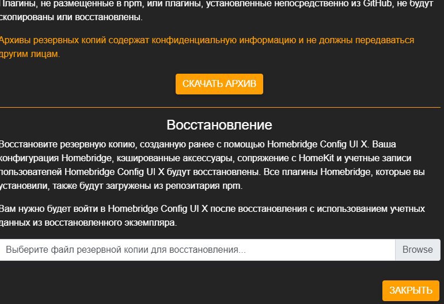The image size is (444, 304).
Task: Click the СКАЧАТЬ АРХИВ download button
Action: [x=219, y=84]
